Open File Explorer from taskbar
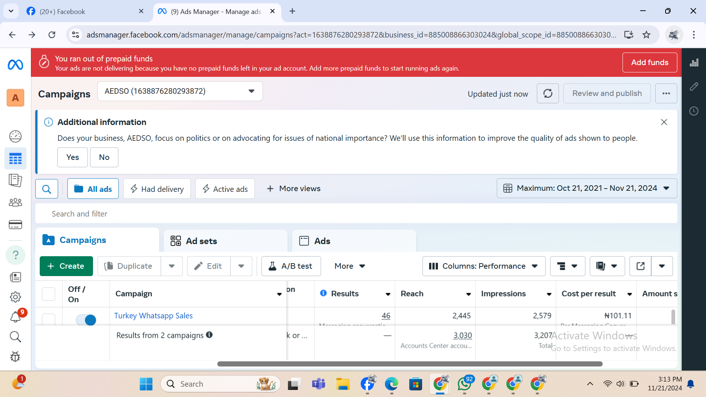 (x=343, y=384)
